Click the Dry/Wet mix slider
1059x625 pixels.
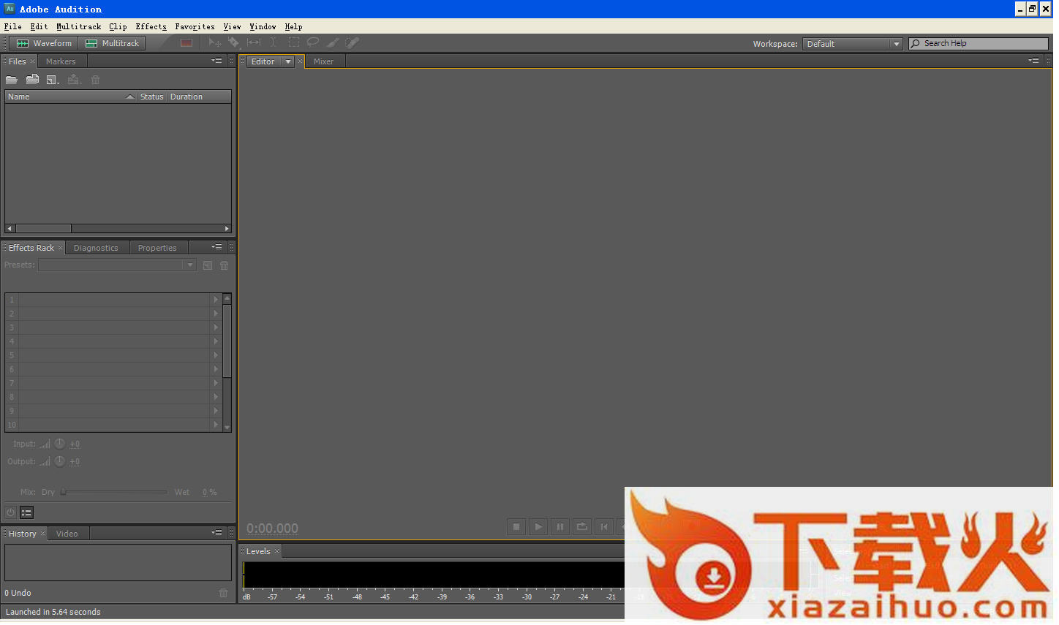tap(115, 492)
